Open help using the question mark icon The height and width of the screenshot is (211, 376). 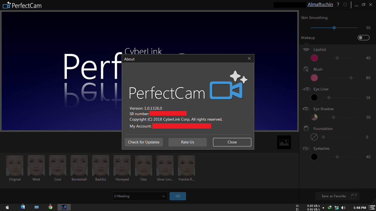[338, 4]
